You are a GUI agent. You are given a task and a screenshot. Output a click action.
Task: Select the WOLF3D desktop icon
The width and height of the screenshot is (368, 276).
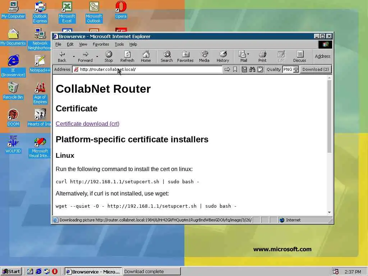13,144
